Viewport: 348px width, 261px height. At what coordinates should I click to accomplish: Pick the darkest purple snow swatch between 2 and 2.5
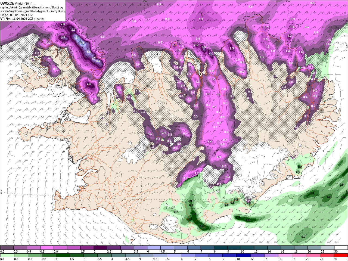coord(100,248)
